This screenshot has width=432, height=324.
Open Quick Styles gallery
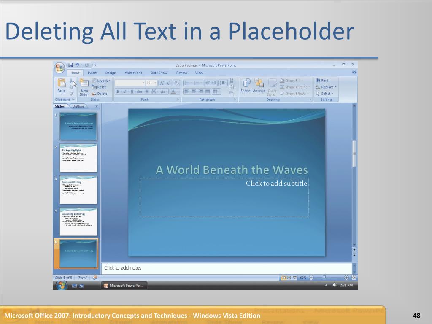pos(272,87)
